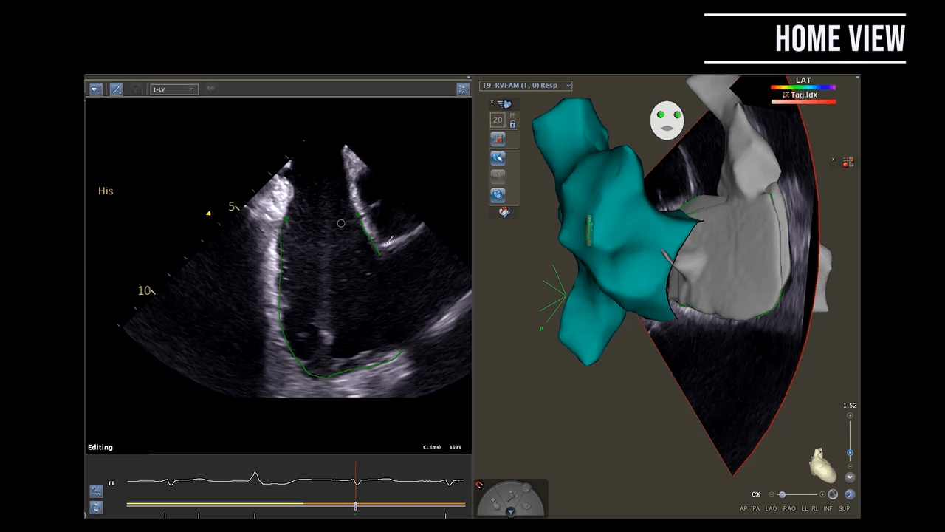Click the 1.52 zoom value

(x=850, y=406)
